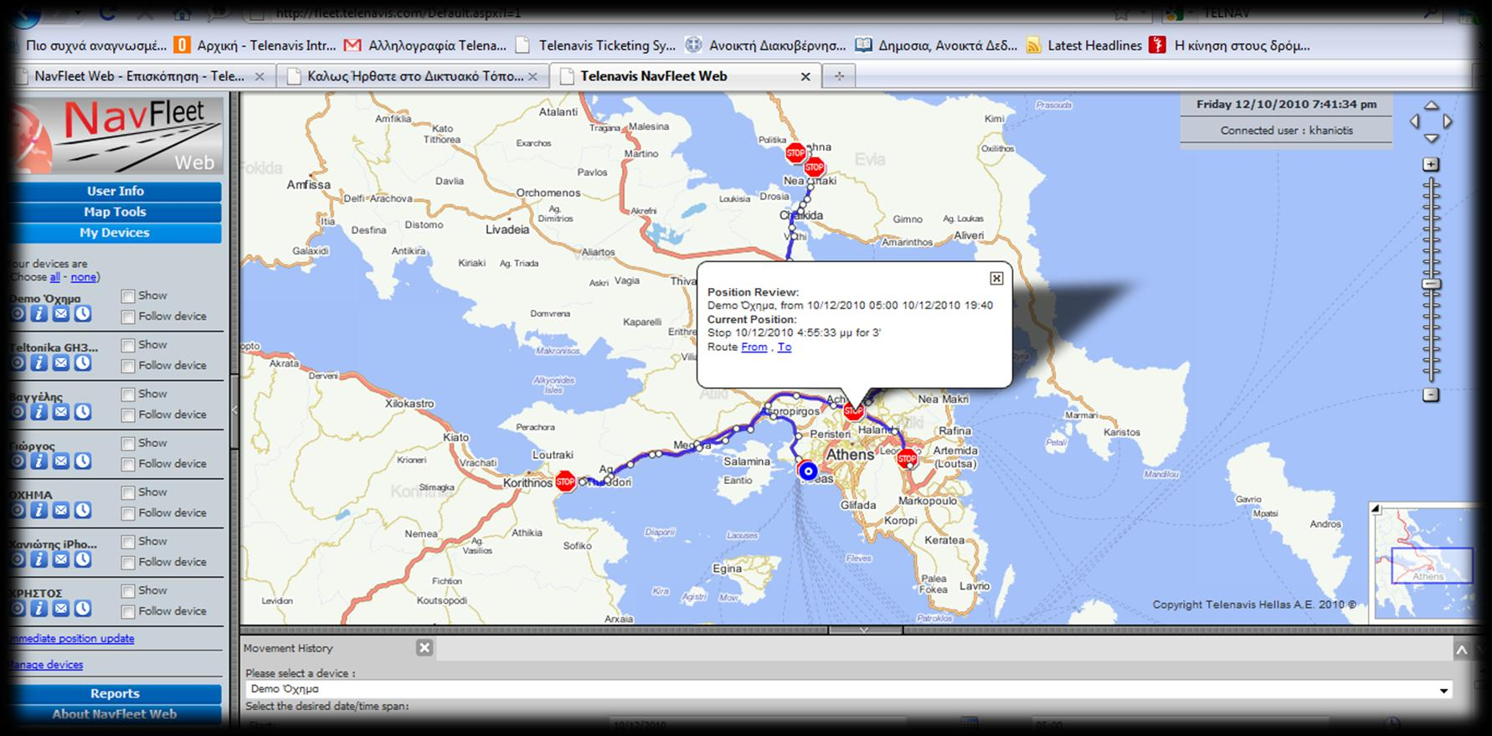
Task: Open a new browser tab
Action: (x=839, y=76)
